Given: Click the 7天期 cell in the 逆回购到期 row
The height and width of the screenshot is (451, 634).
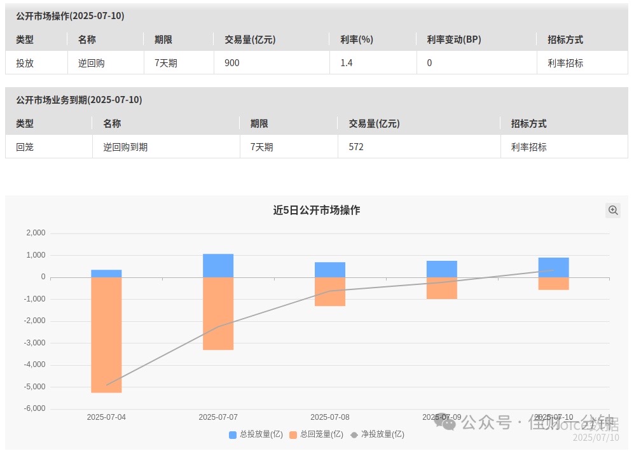Looking at the screenshot, I should click(x=261, y=147).
